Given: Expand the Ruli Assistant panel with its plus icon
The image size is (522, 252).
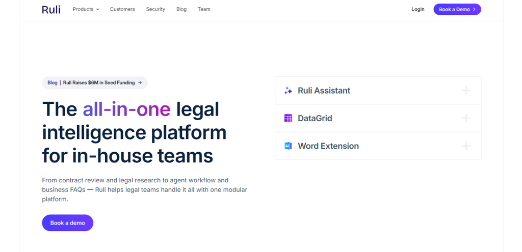Looking at the screenshot, I should pos(465,91).
